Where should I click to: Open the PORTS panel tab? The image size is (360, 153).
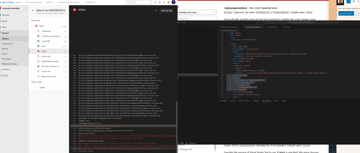[x=276, y=101]
